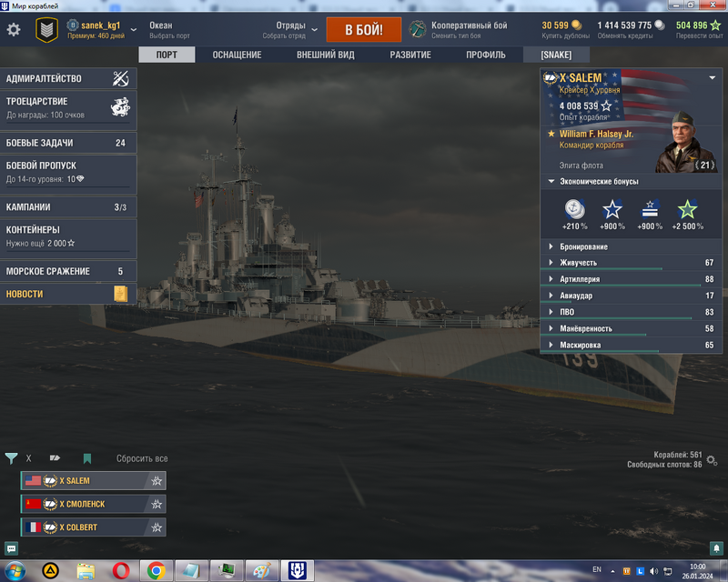Screen dimensions: 728x582
Task: Switch to the ПОРТ tab
Action: click(167, 55)
